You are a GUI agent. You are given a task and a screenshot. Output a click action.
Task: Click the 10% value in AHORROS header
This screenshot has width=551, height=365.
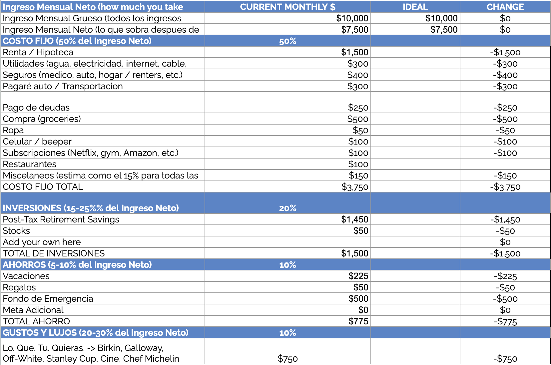tap(287, 265)
